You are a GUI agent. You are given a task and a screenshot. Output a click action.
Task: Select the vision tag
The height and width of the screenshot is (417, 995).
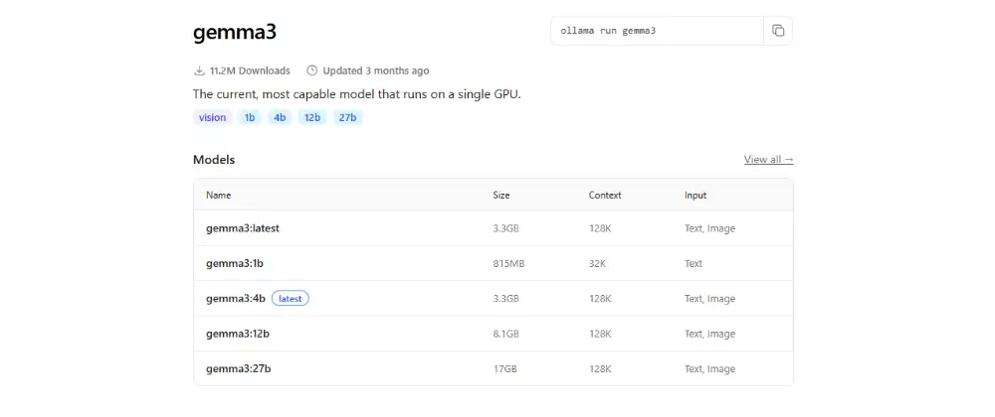pyautogui.click(x=212, y=117)
